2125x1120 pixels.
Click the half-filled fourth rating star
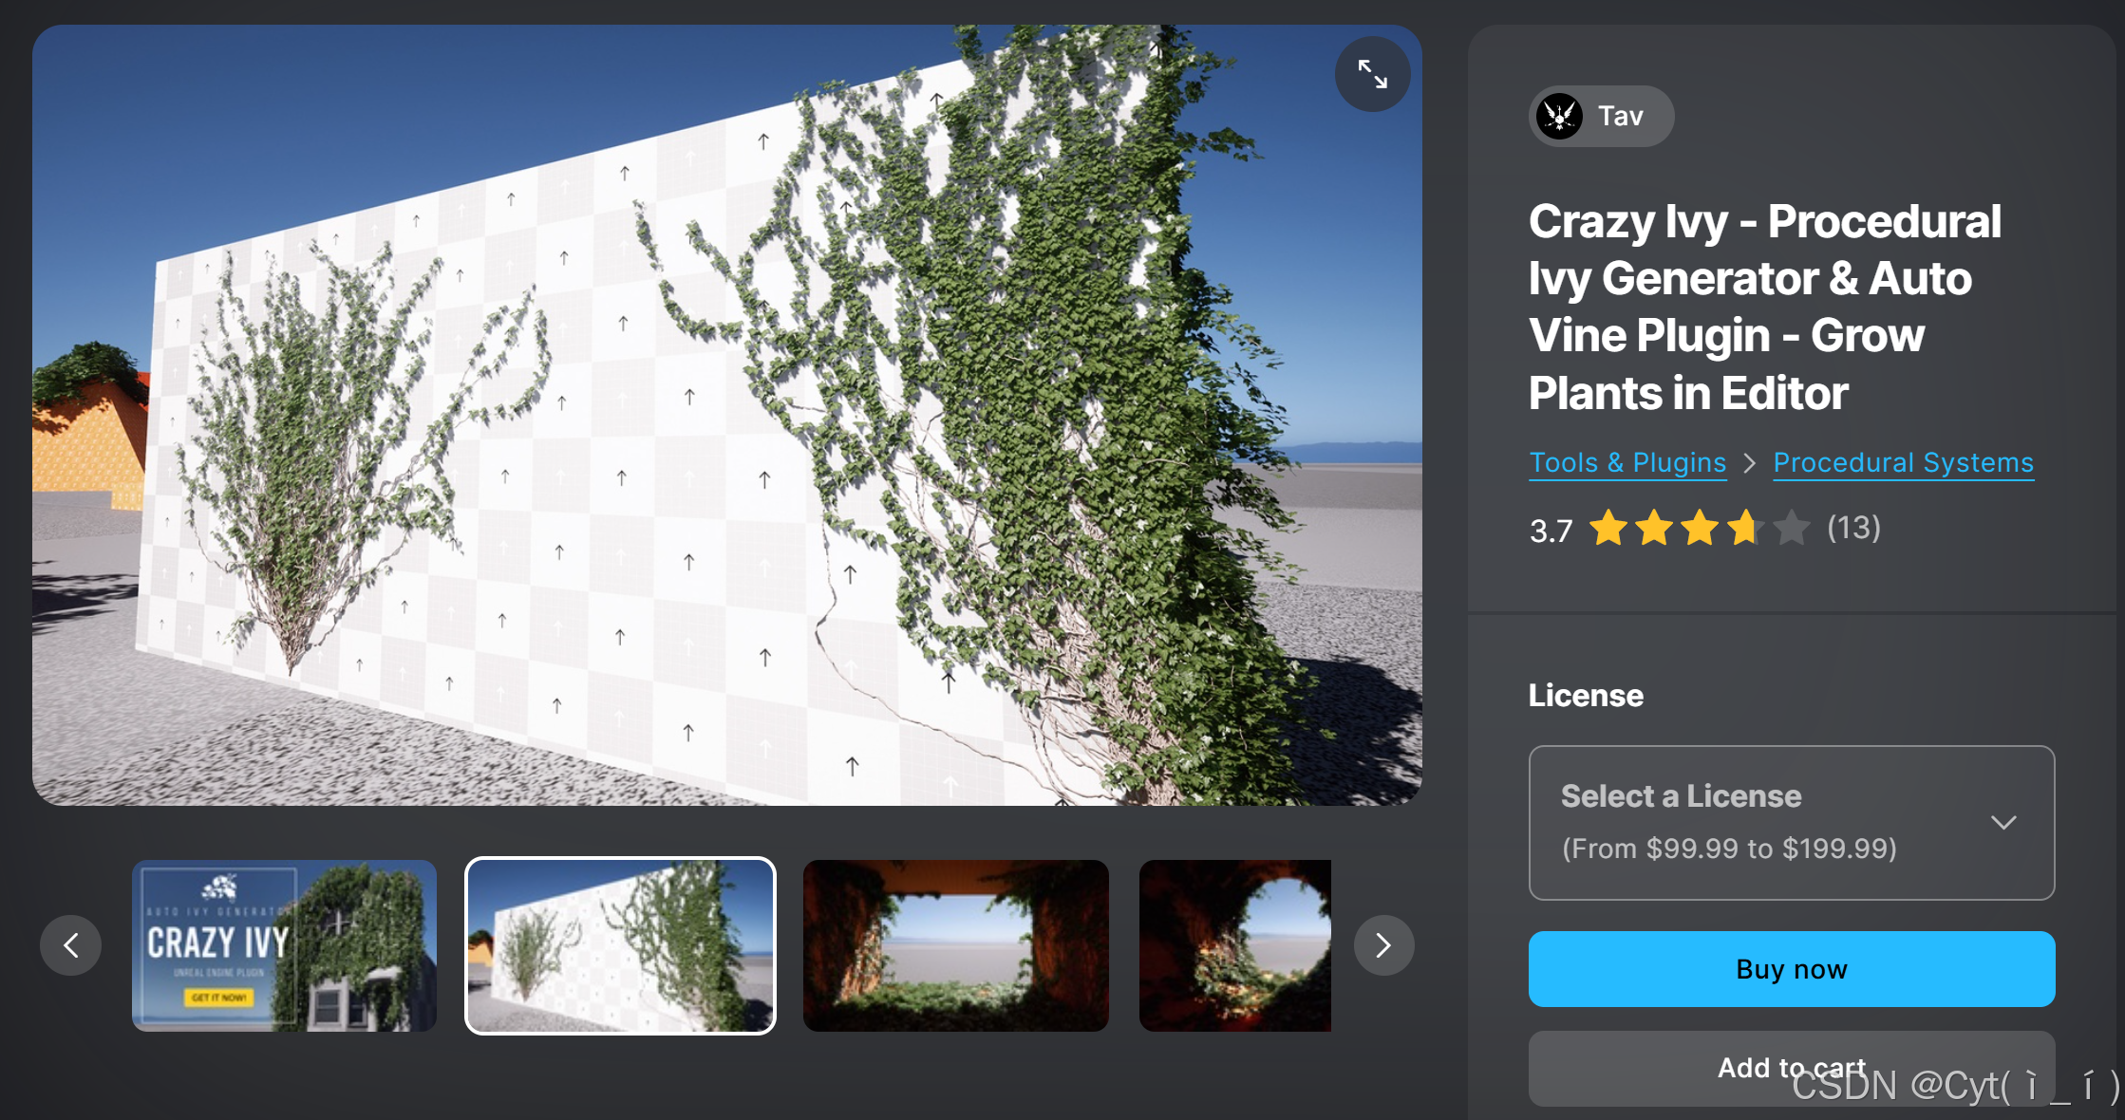pos(1745,528)
